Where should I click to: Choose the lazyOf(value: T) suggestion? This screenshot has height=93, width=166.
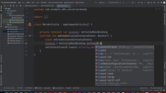pyautogui.click(x=124, y=70)
